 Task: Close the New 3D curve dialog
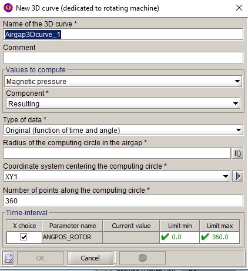click(x=239, y=8)
